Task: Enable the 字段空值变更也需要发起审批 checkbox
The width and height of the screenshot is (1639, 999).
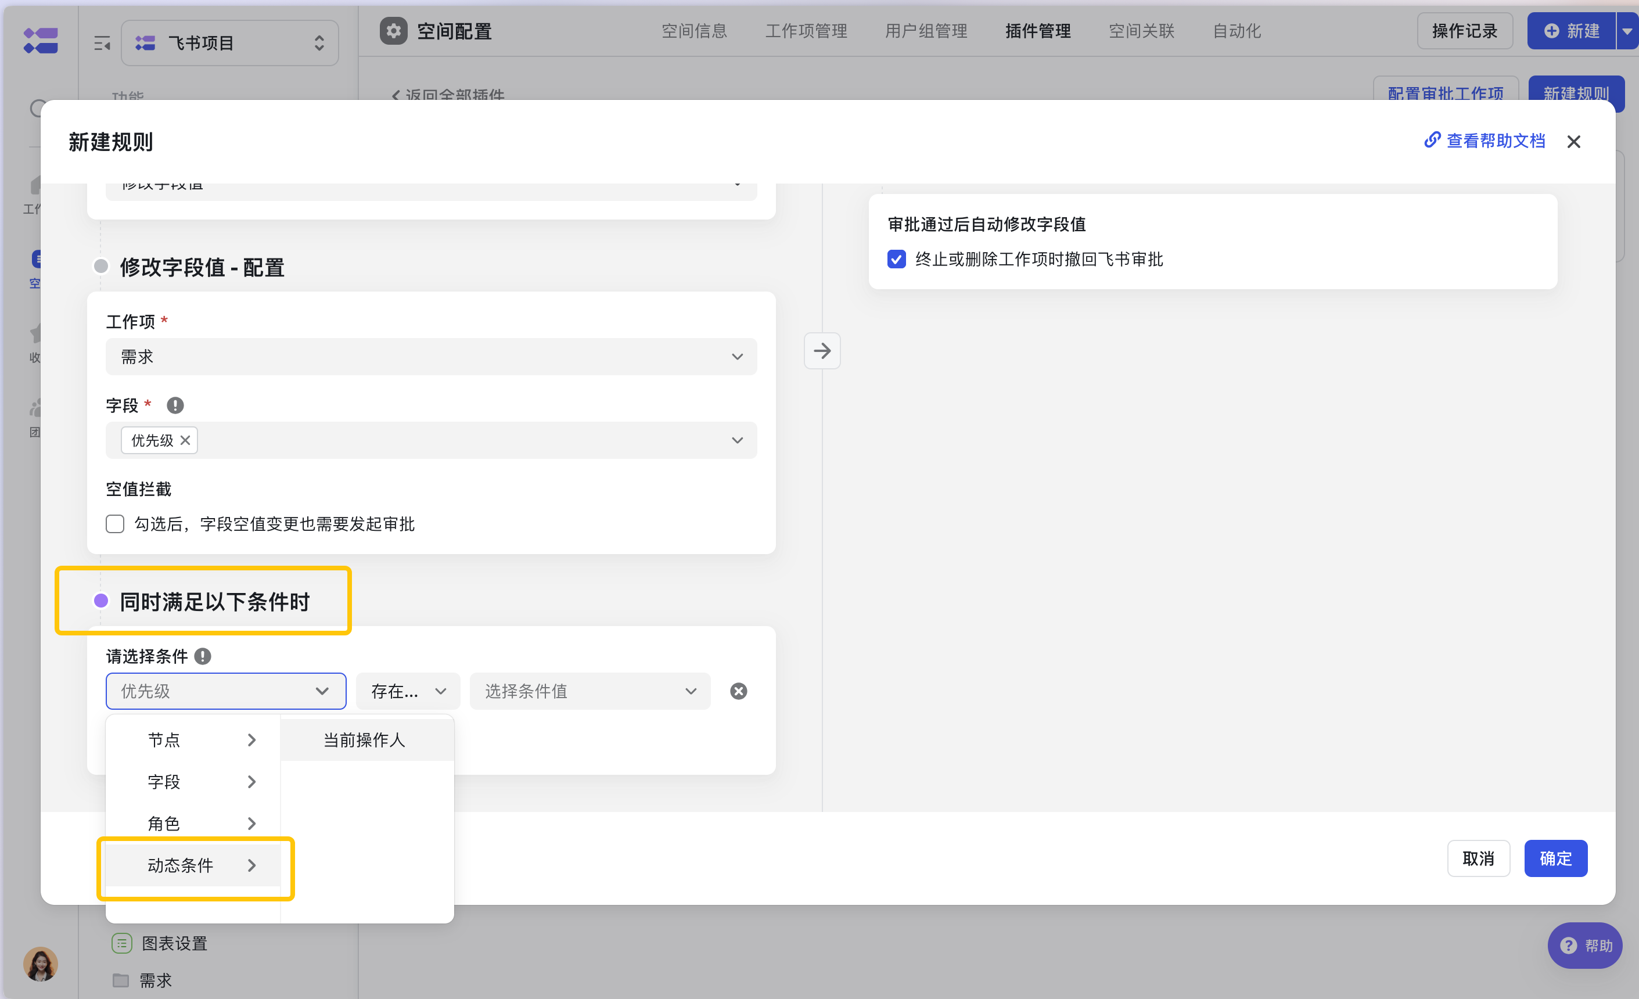Action: (115, 524)
